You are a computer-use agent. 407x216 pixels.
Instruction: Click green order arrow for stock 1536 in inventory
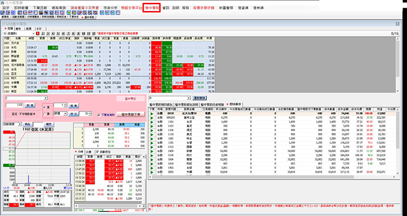click(152, 156)
